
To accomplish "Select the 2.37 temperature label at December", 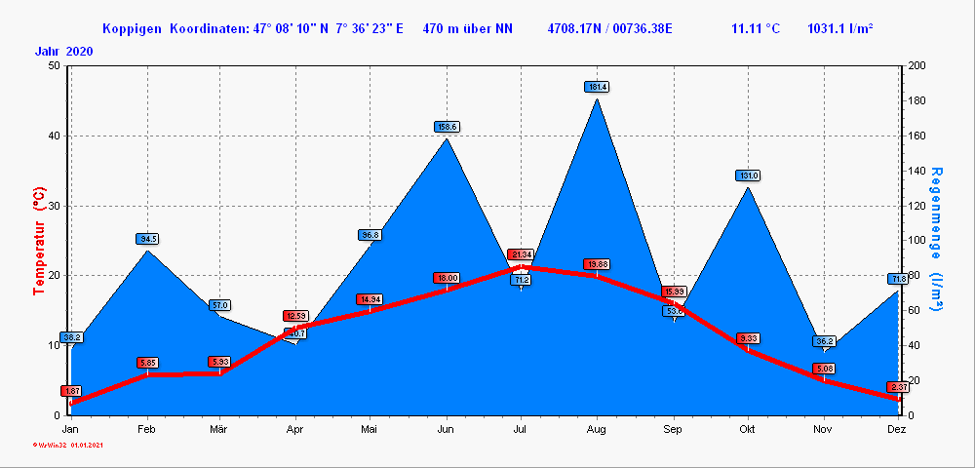I will 897,387.
